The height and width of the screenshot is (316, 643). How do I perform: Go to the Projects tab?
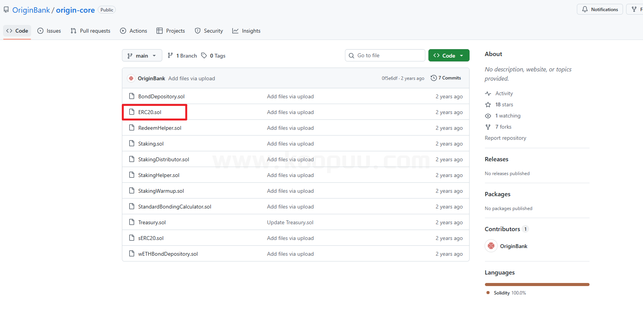[x=171, y=31]
